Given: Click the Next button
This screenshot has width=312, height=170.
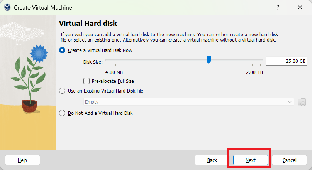Looking at the screenshot, I should point(251,160).
